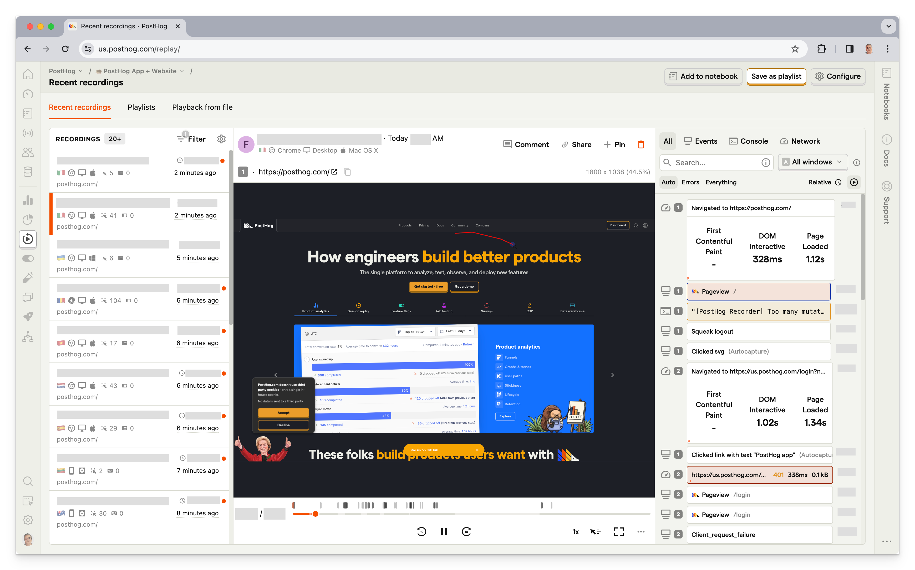Open the People icon in sidebar
Viewport: 915px width, 570px height.
tap(28, 152)
